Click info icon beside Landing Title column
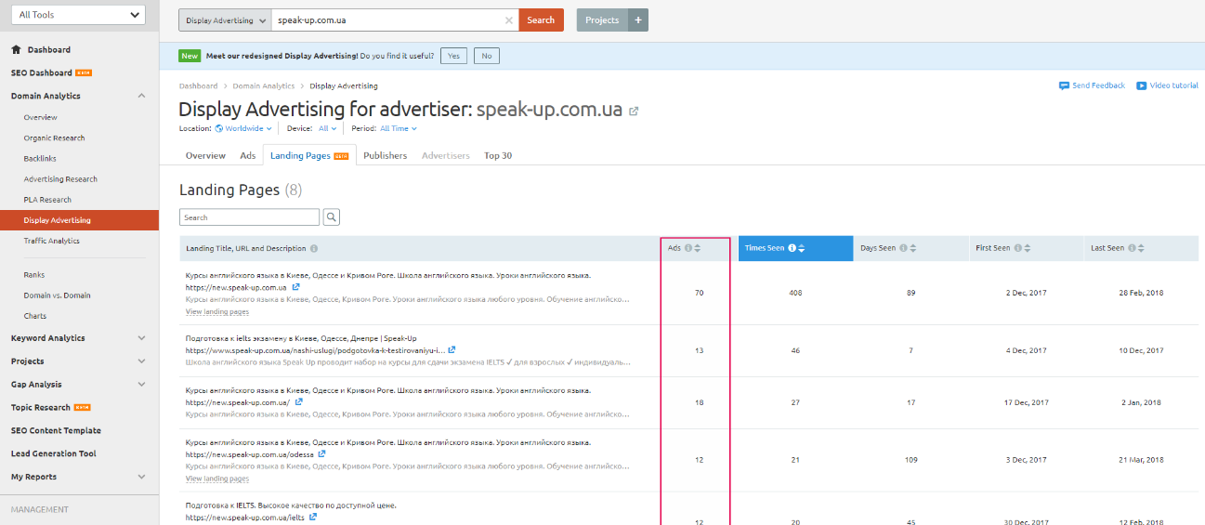The image size is (1205, 525). [x=314, y=248]
